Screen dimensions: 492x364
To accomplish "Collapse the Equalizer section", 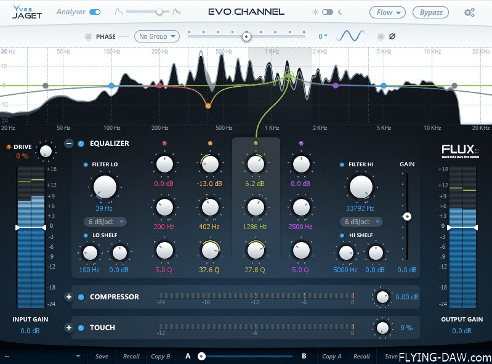I will [x=69, y=144].
